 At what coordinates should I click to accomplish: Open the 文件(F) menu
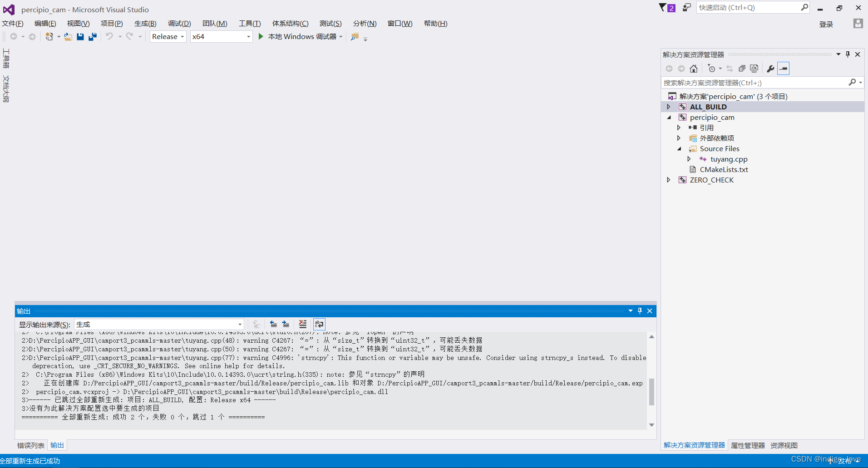click(x=12, y=23)
